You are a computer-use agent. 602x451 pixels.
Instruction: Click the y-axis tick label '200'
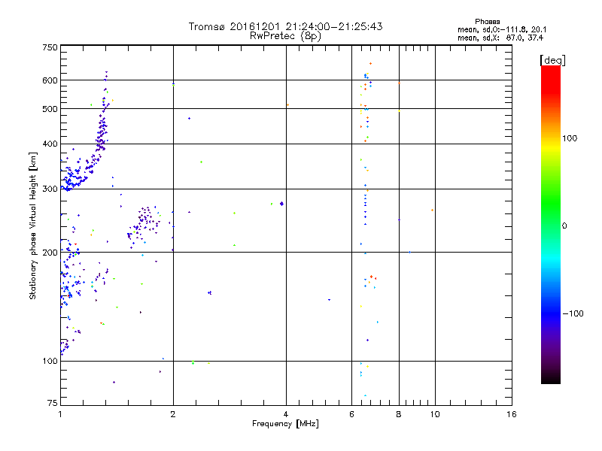pyautogui.click(x=50, y=253)
